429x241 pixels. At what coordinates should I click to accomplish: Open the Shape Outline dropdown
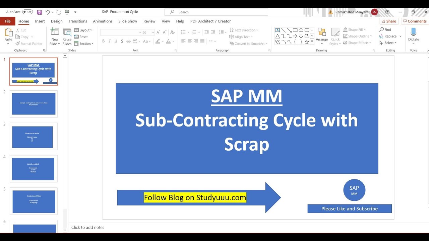pyautogui.click(x=357, y=36)
